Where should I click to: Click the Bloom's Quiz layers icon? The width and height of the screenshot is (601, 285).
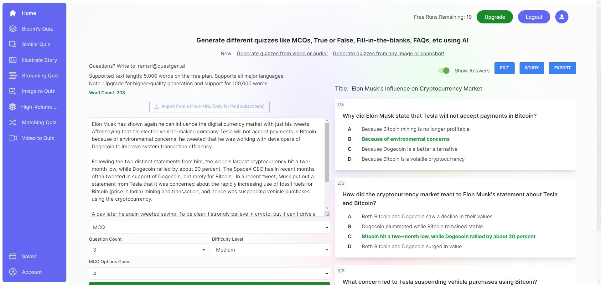tap(13, 29)
